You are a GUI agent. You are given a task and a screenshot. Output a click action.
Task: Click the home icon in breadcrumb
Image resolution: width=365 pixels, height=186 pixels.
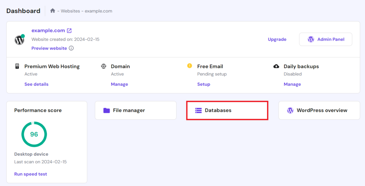[x=53, y=11]
